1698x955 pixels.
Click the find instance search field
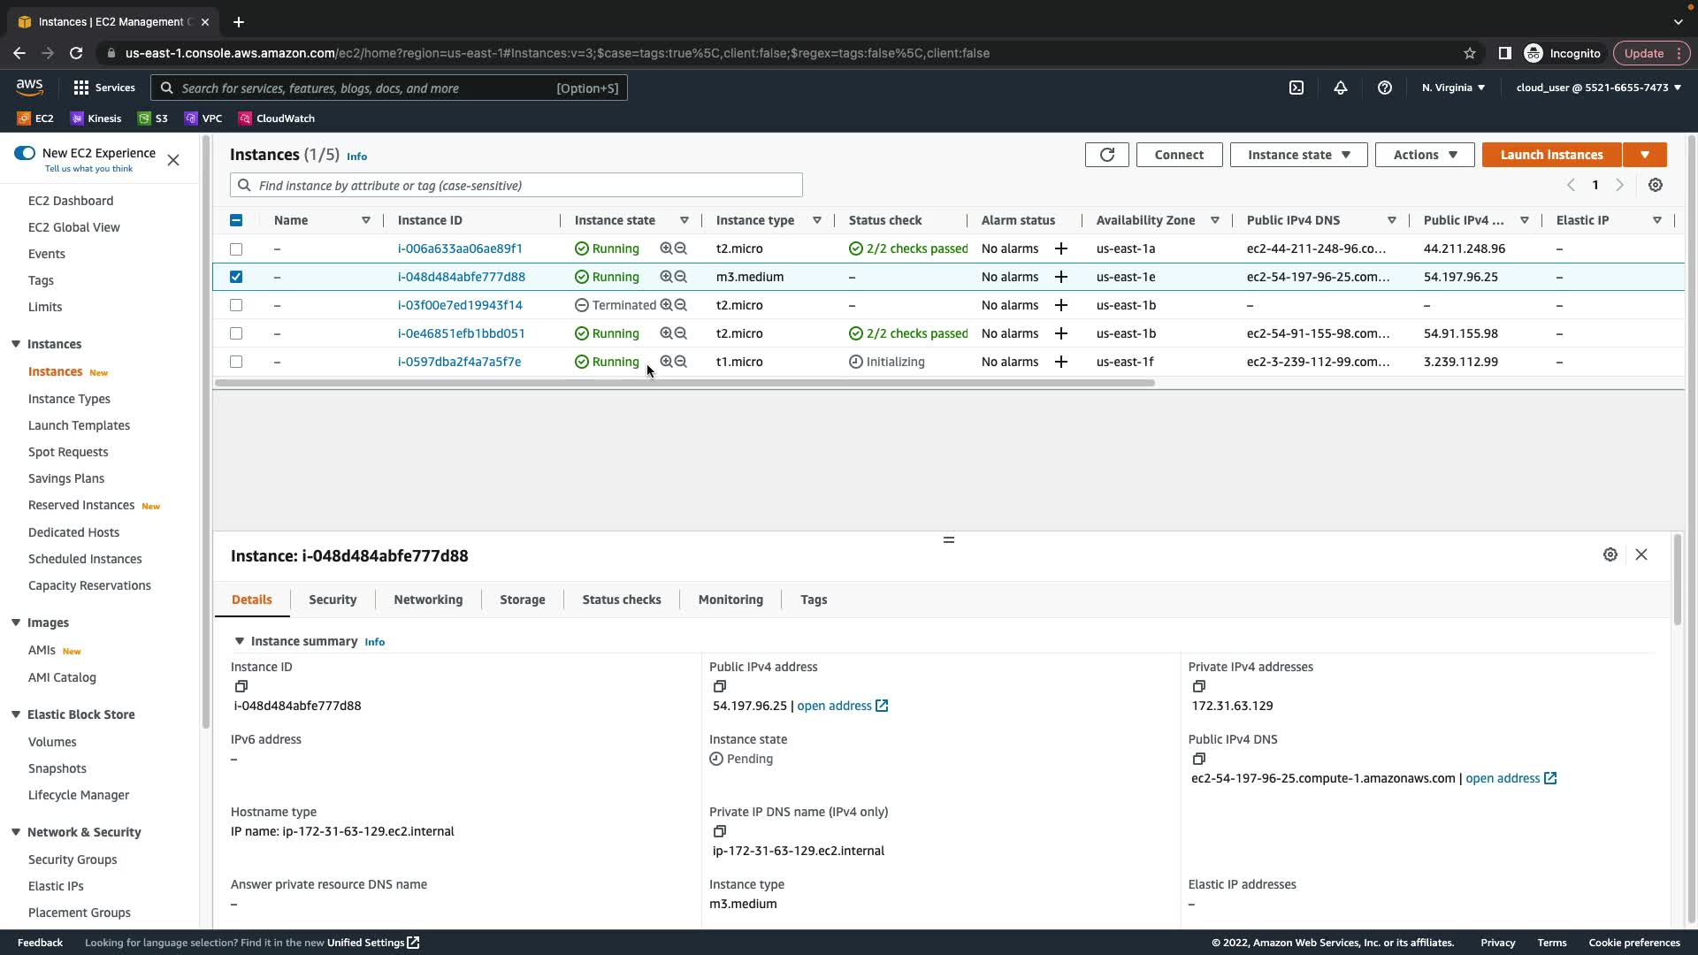click(522, 186)
